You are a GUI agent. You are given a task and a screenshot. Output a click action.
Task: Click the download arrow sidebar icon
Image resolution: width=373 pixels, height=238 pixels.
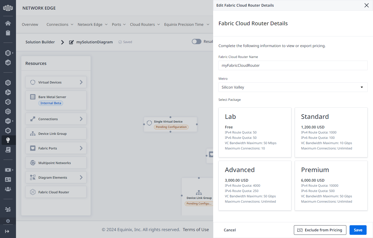coord(8,221)
